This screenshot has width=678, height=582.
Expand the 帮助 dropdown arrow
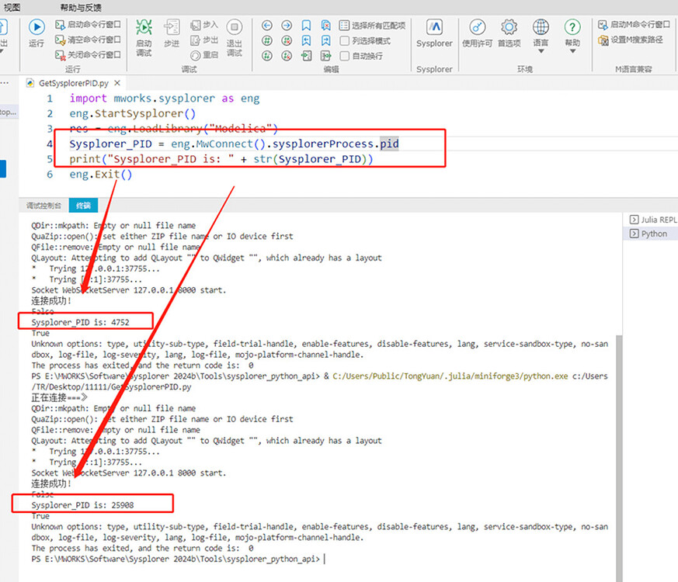[572, 51]
